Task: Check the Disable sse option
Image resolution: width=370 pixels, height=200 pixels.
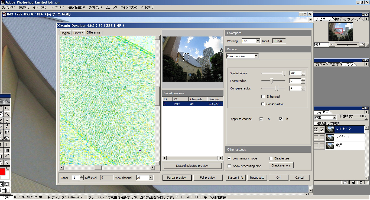Action: pyautogui.click(x=271, y=158)
